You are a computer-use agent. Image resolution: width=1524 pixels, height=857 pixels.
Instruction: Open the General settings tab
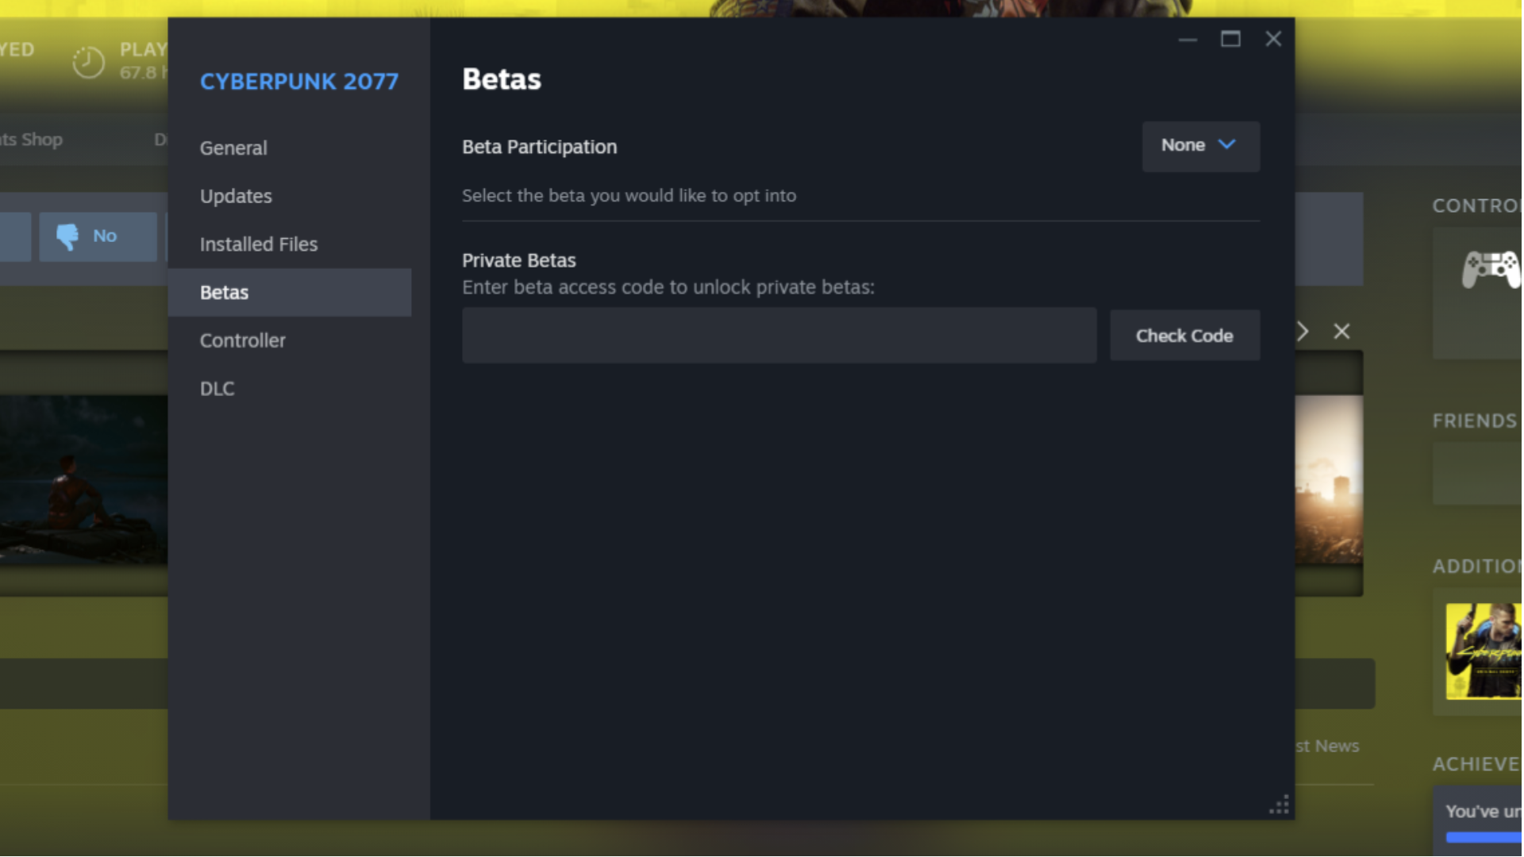click(233, 148)
